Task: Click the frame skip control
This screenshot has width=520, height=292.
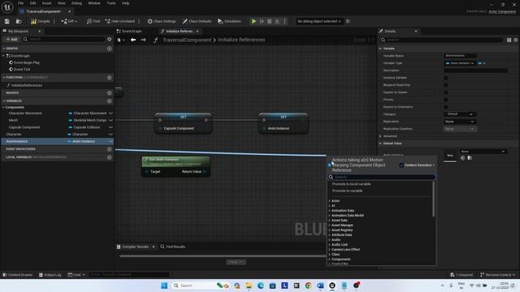Action: (x=262, y=21)
